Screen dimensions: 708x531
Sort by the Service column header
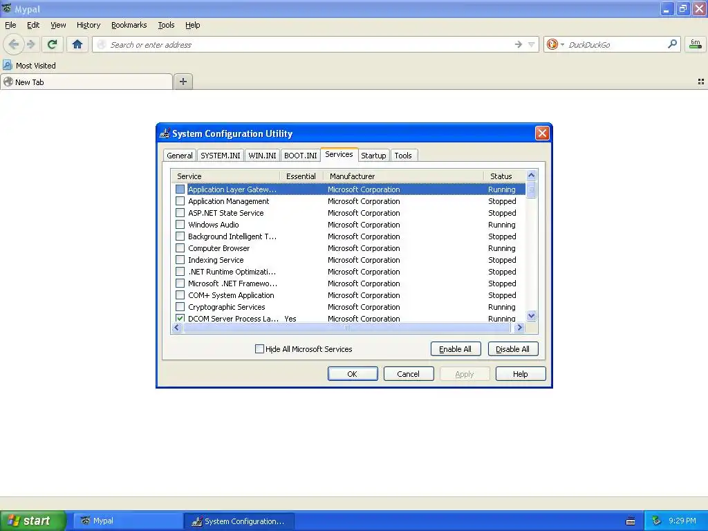(x=225, y=176)
